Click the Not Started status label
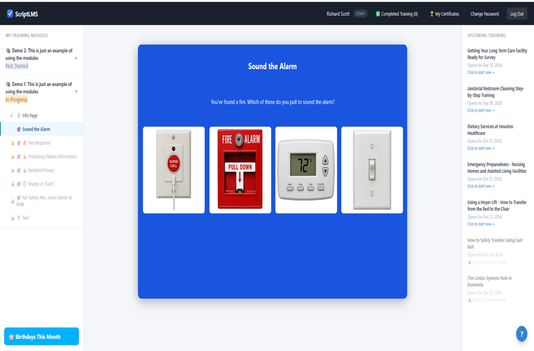 click(17, 66)
